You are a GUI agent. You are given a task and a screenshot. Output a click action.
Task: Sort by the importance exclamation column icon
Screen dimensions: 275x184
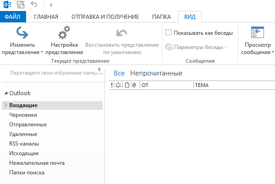click(112, 85)
